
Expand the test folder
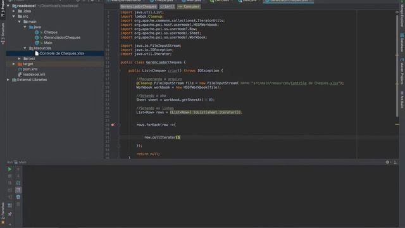pyautogui.click(x=20, y=59)
